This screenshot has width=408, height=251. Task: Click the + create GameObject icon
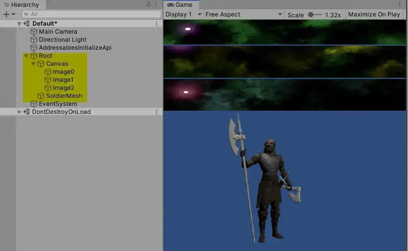[x=6, y=14]
